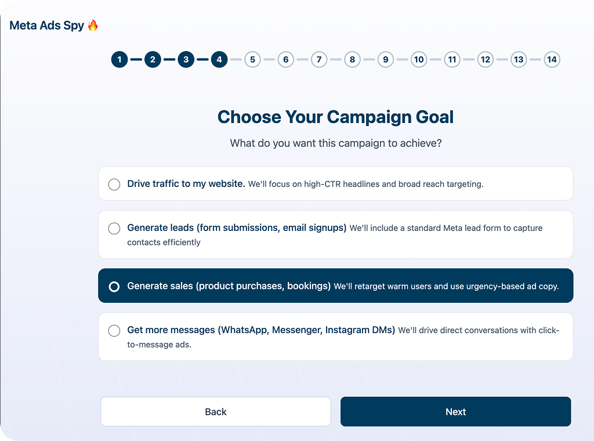594x441 pixels.
Task: Click step 13 in the progress bar
Action: (519, 59)
